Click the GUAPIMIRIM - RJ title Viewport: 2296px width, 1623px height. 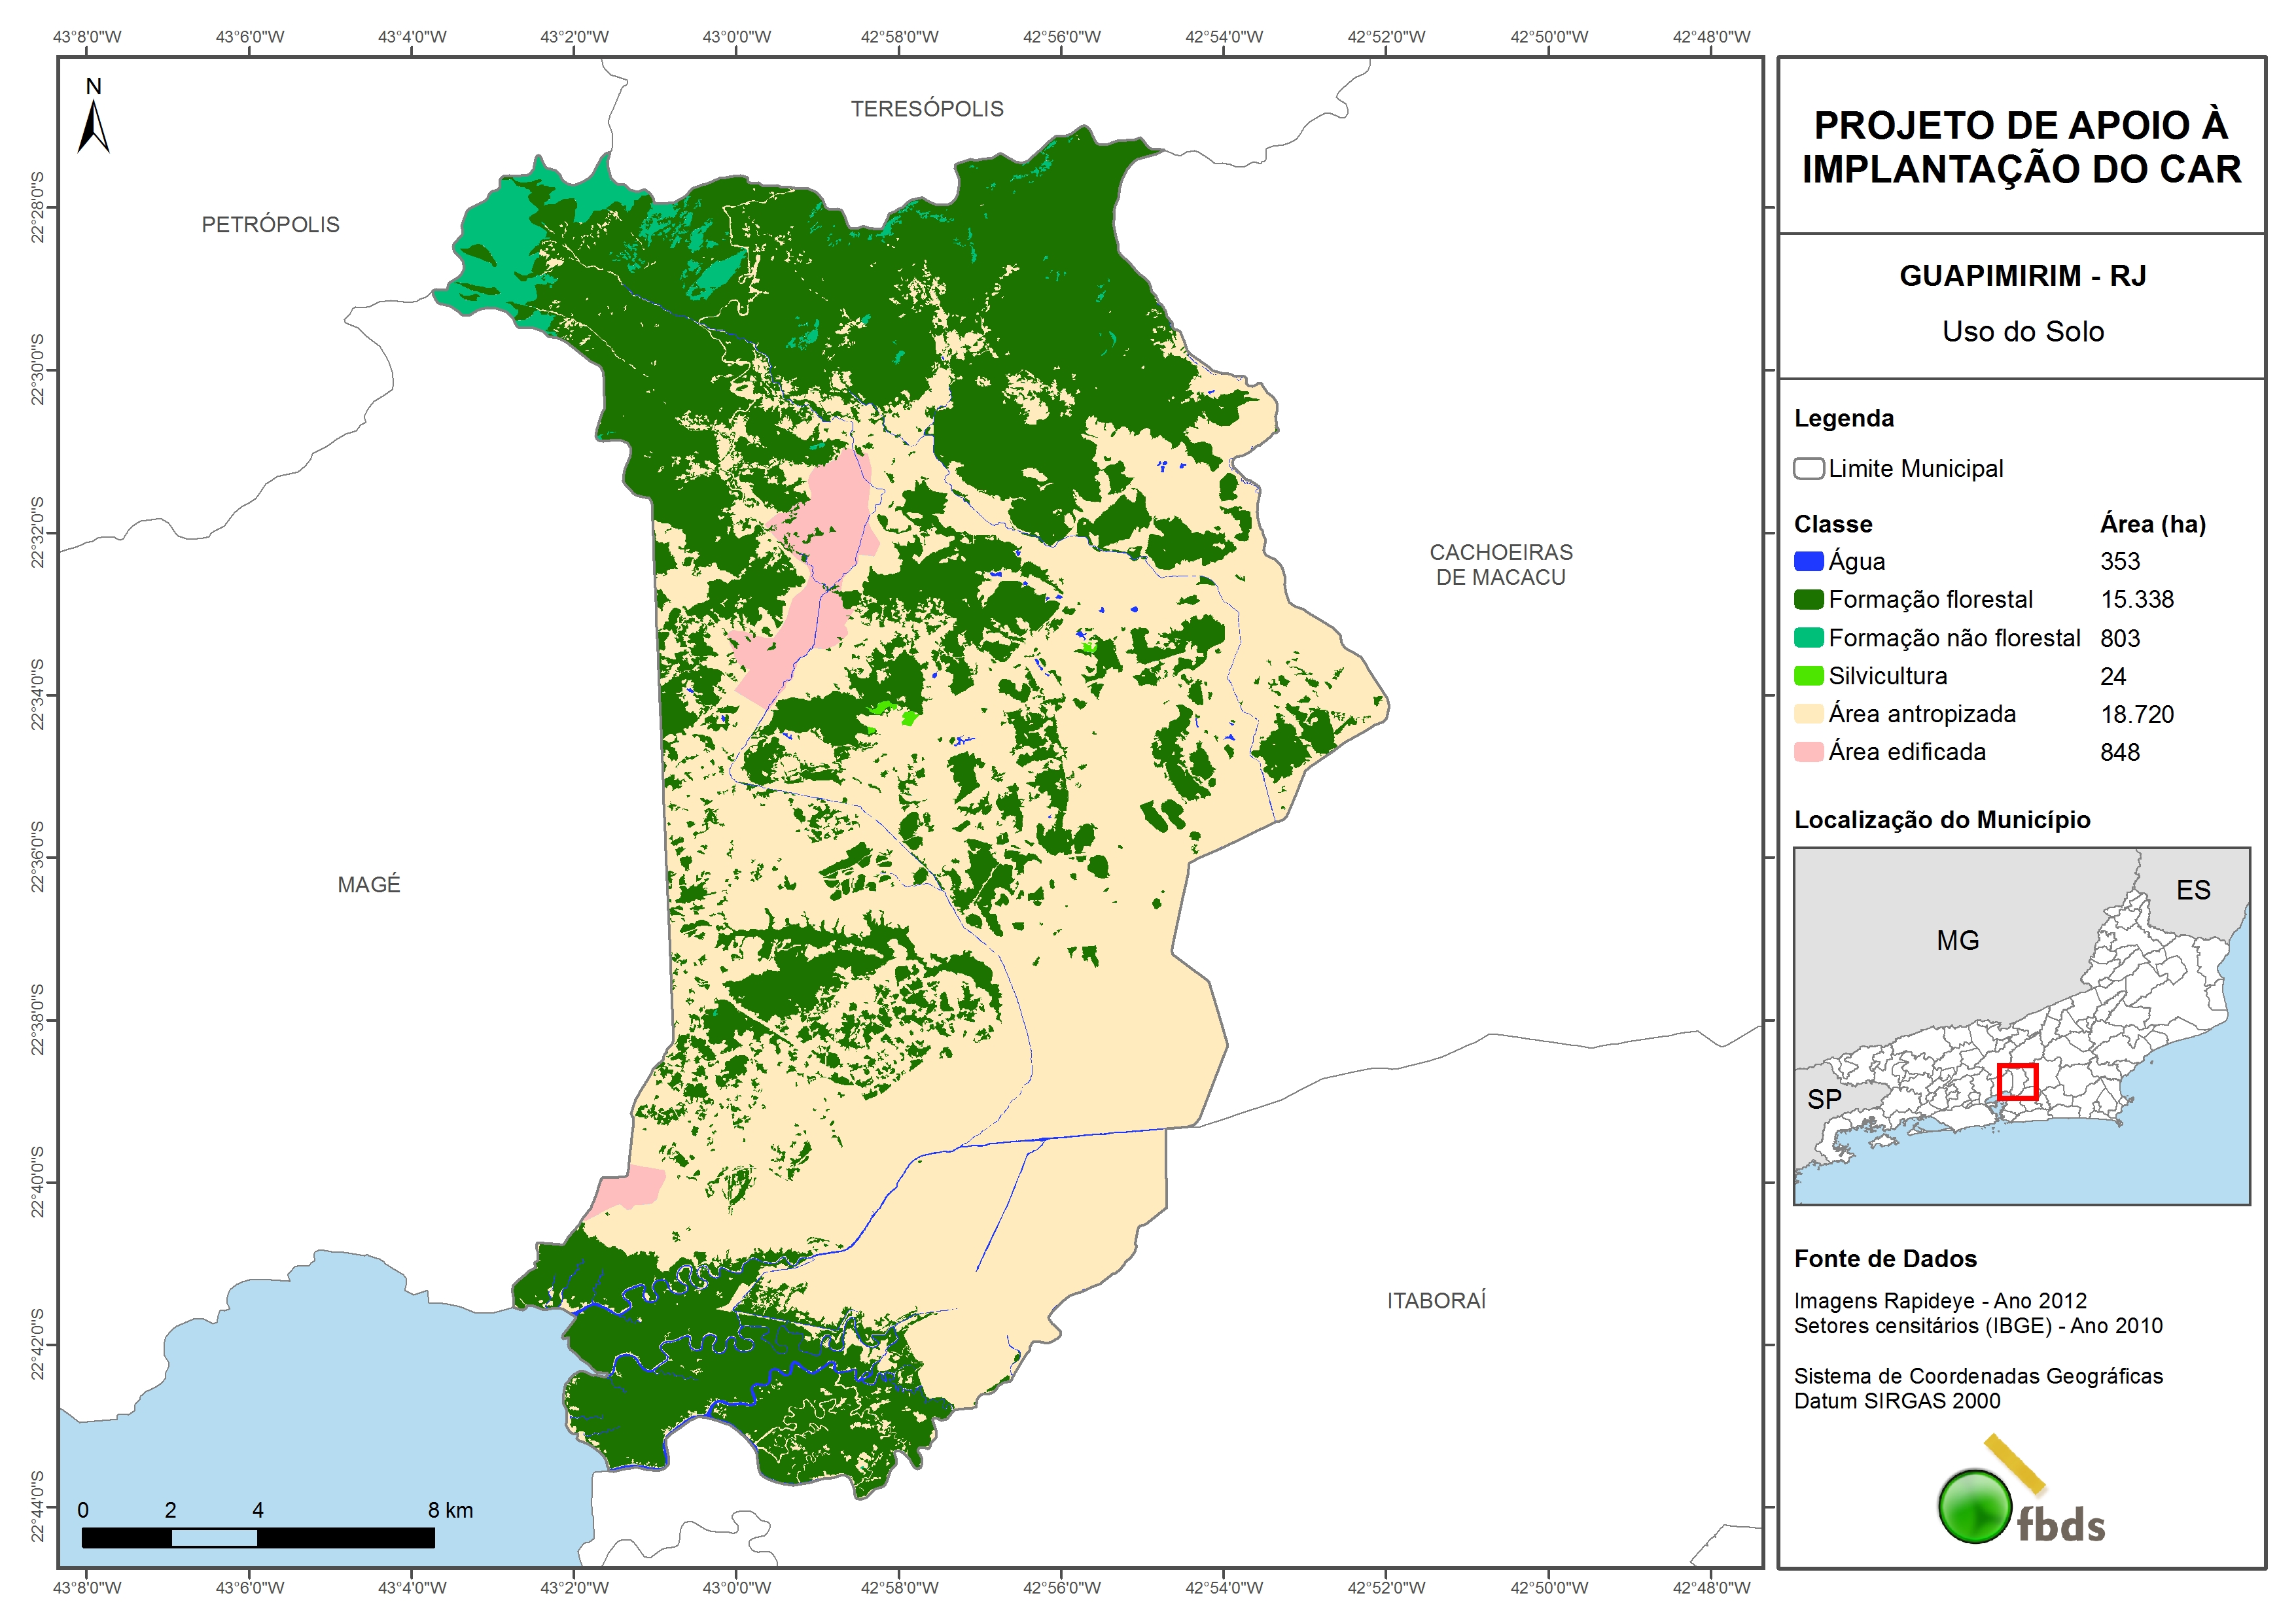(2022, 275)
